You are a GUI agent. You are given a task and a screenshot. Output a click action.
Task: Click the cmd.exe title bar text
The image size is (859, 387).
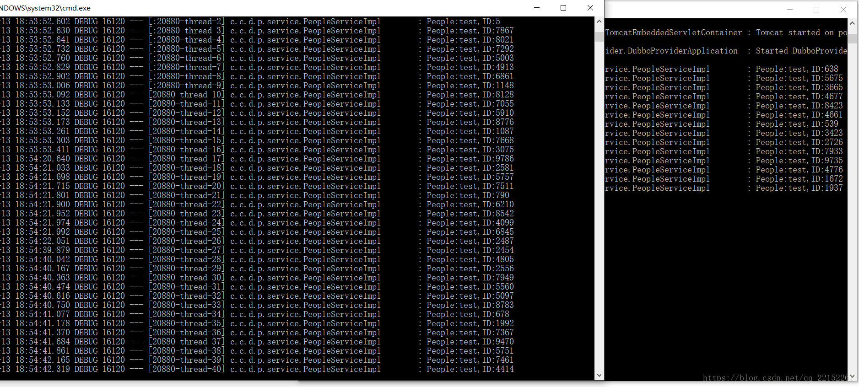45,8
